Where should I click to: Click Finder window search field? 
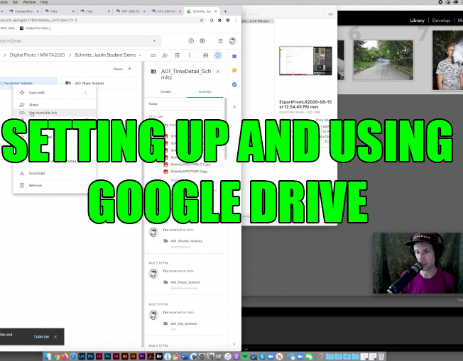point(283,14)
